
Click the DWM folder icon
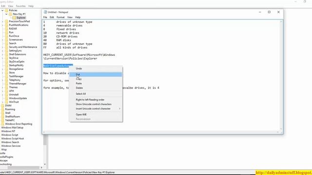click(x=2, y=105)
